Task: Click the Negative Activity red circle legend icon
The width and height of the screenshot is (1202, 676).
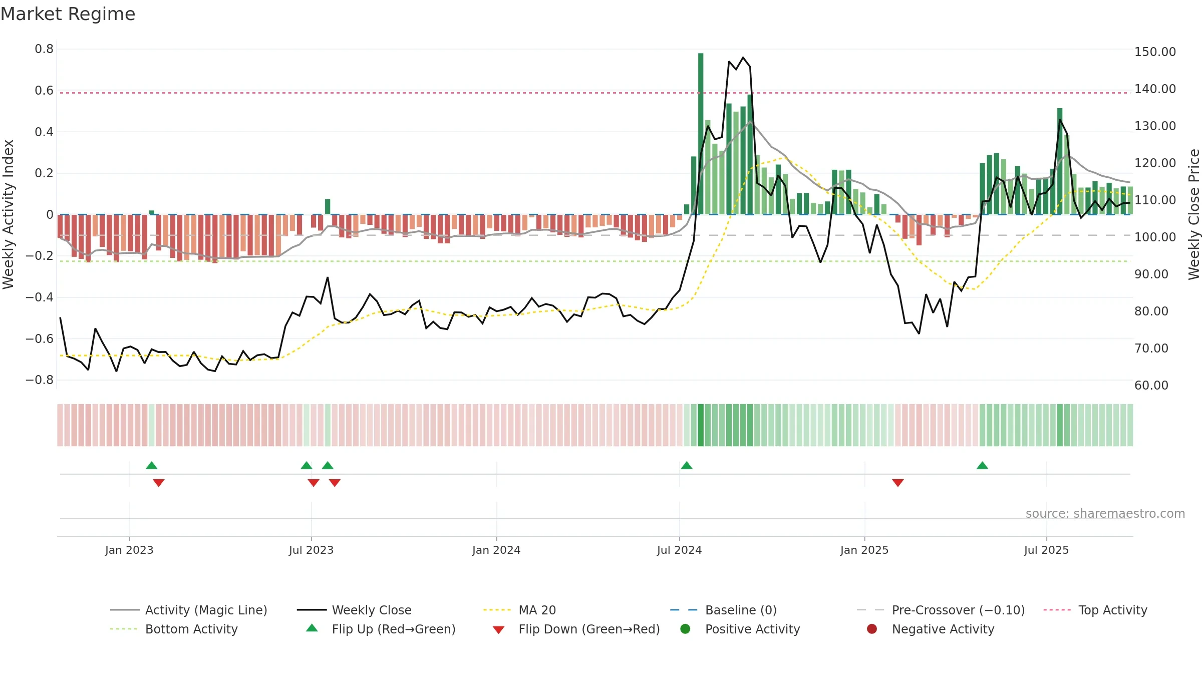Action: click(872, 629)
